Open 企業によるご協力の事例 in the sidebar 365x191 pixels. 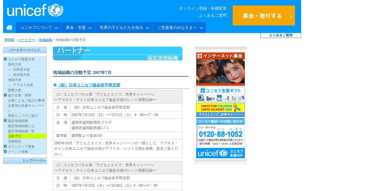26,100
